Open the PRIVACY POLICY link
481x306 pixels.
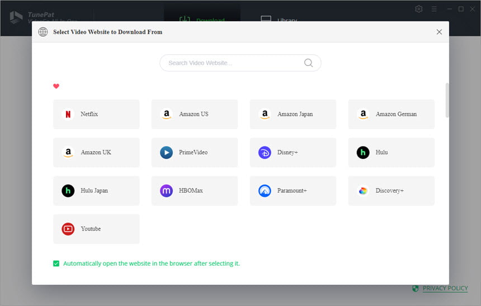(445, 288)
